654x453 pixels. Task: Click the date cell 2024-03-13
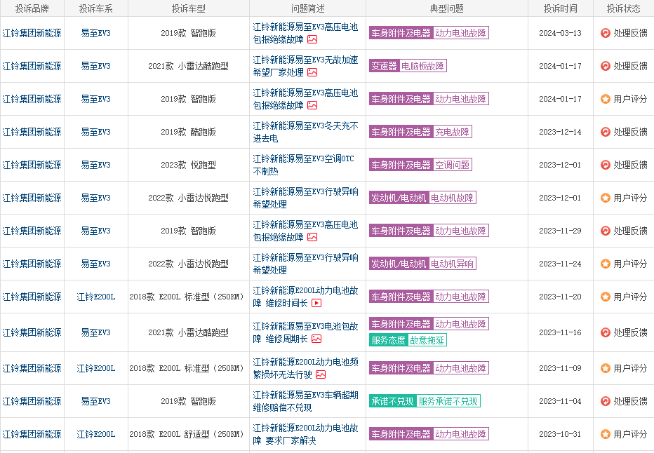tap(560, 33)
